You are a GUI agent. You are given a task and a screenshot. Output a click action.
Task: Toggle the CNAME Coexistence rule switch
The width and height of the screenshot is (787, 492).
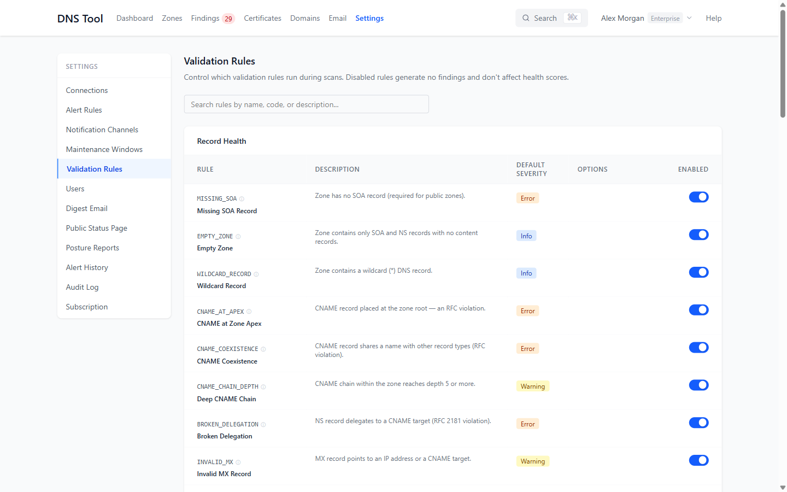[698, 348]
